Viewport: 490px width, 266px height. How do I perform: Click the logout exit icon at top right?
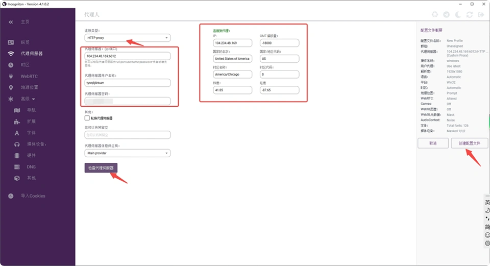[481, 15]
